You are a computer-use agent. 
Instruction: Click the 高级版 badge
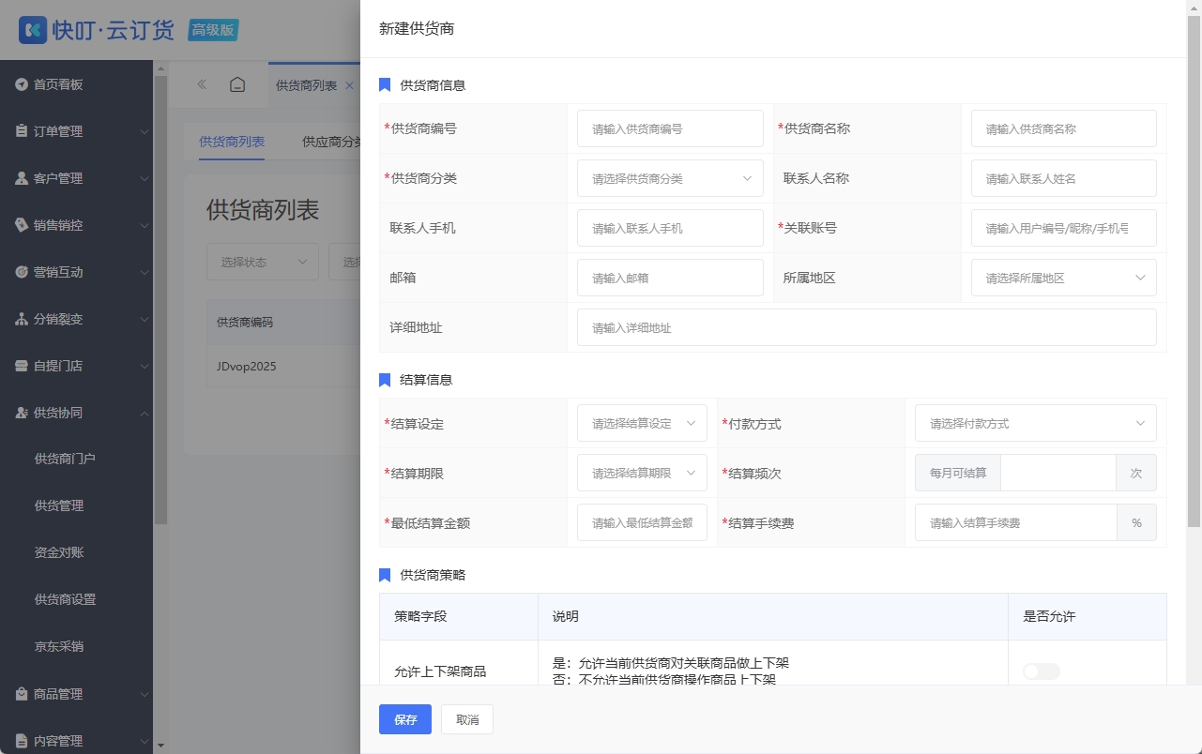(x=213, y=30)
